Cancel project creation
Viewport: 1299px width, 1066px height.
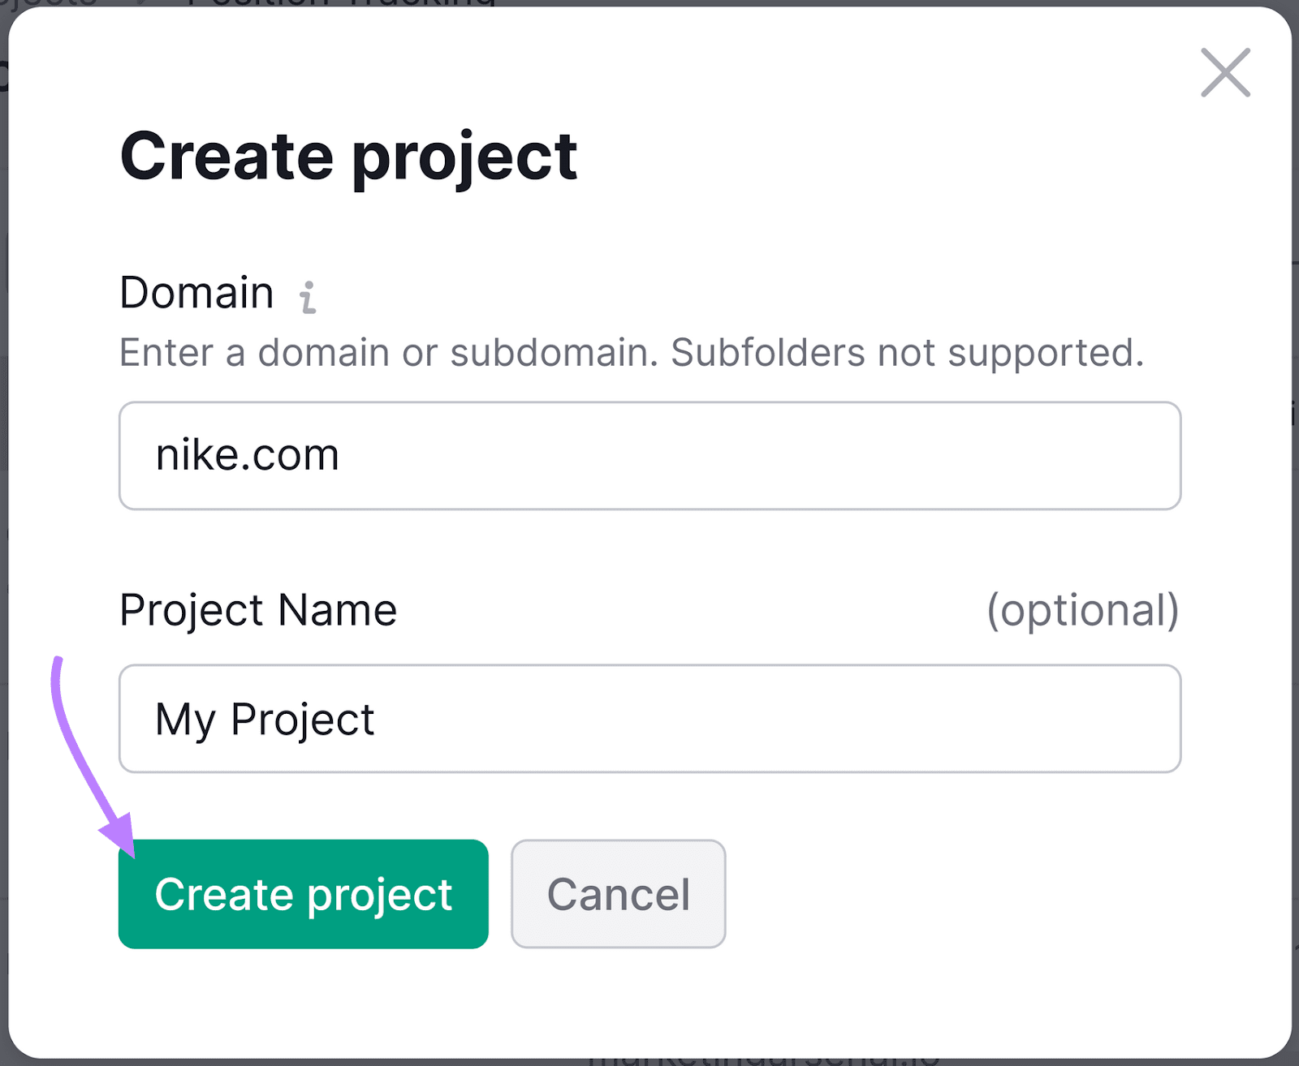point(618,894)
